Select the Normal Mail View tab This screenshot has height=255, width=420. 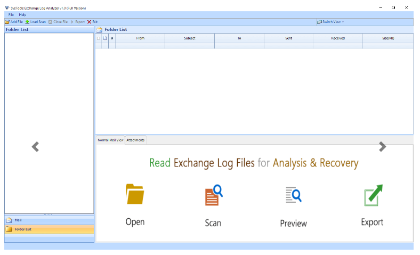click(110, 140)
